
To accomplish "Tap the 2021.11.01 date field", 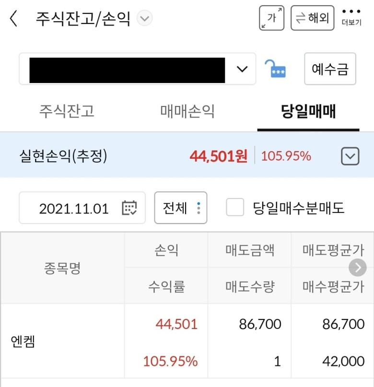I will click(82, 208).
